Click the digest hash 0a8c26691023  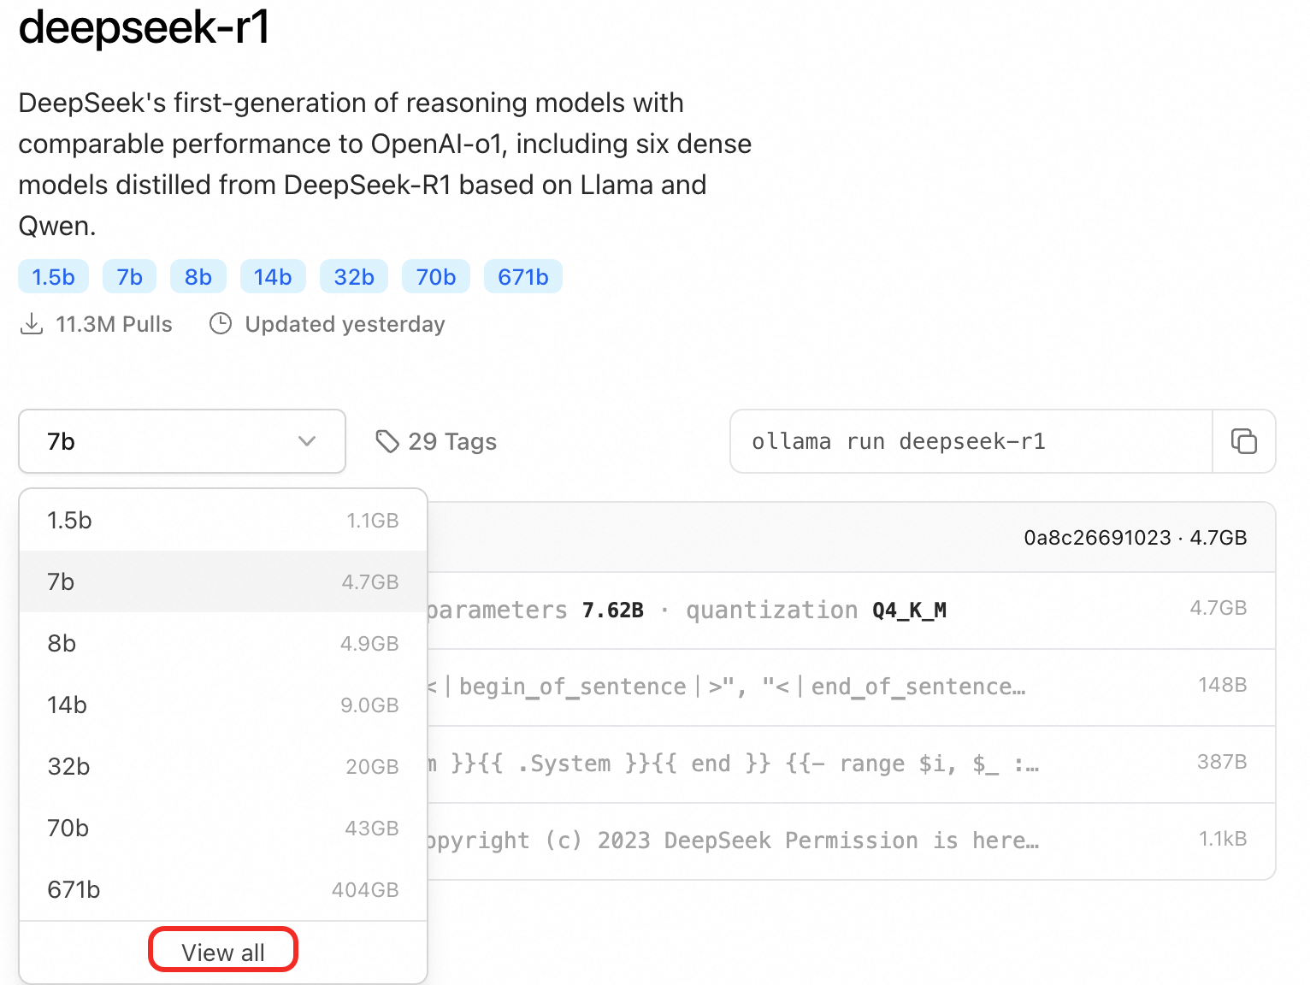point(1097,537)
